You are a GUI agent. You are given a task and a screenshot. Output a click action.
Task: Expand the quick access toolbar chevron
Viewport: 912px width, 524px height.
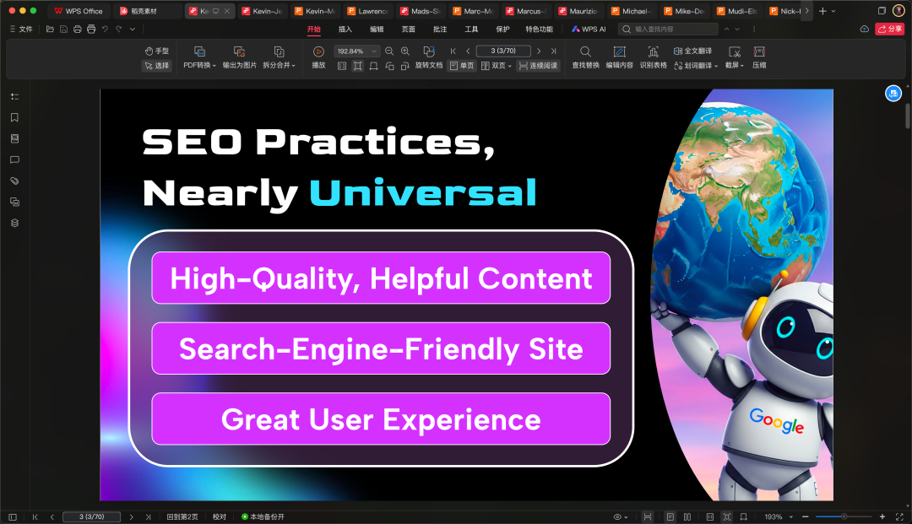[x=133, y=29]
